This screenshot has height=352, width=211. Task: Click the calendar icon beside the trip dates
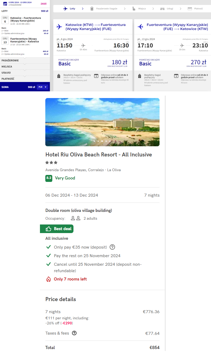click(5, 3)
